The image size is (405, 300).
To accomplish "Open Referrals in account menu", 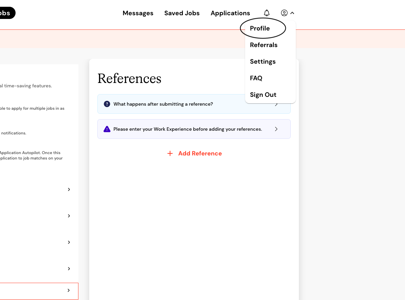I will click(x=263, y=45).
